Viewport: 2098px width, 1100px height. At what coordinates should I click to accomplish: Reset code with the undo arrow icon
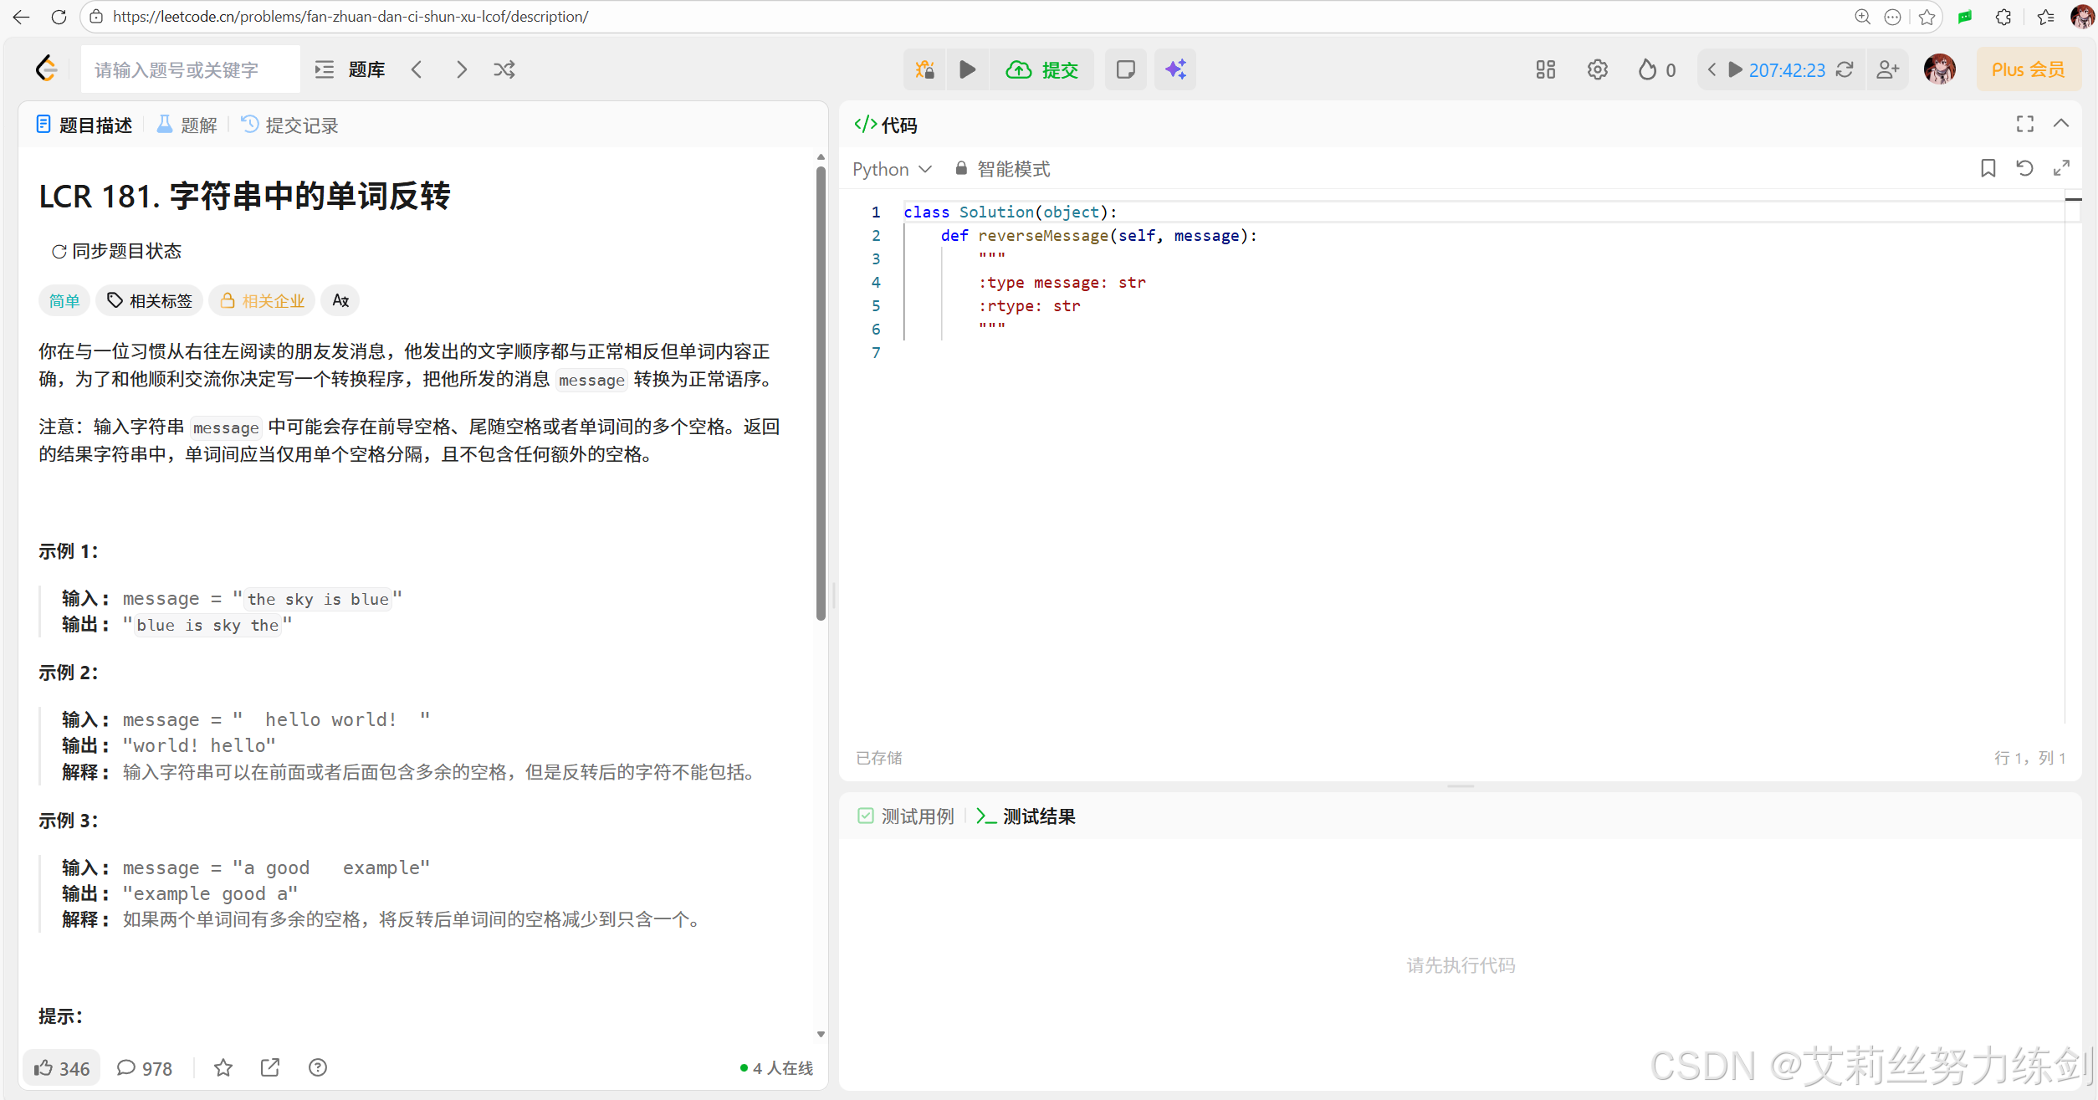click(2024, 168)
